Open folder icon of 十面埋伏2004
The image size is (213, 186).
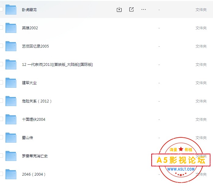click(x=11, y=120)
